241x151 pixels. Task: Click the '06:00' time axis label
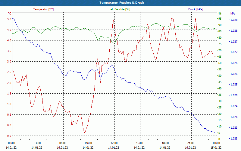pos(62,143)
